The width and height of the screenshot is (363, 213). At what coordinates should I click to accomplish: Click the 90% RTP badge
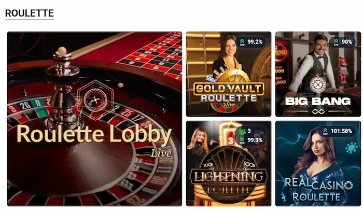pyautogui.click(x=343, y=42)
